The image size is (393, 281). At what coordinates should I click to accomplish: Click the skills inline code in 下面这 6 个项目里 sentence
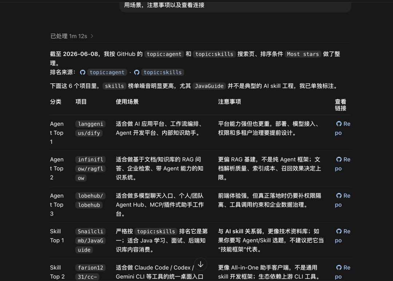[114, 86]
